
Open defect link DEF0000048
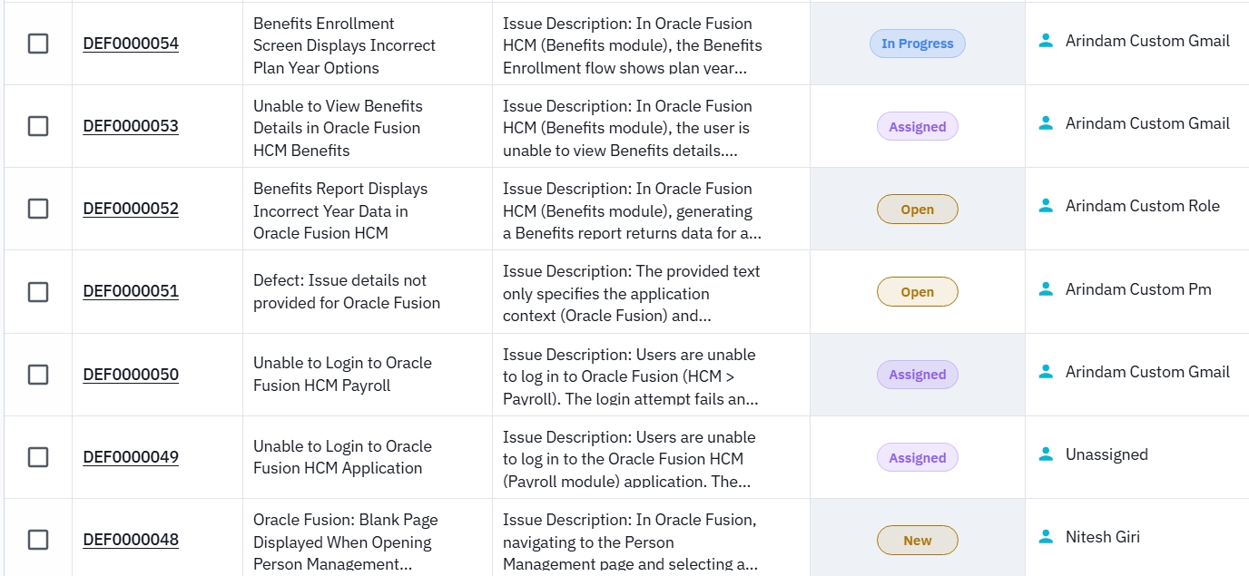(x=131, y=540)
